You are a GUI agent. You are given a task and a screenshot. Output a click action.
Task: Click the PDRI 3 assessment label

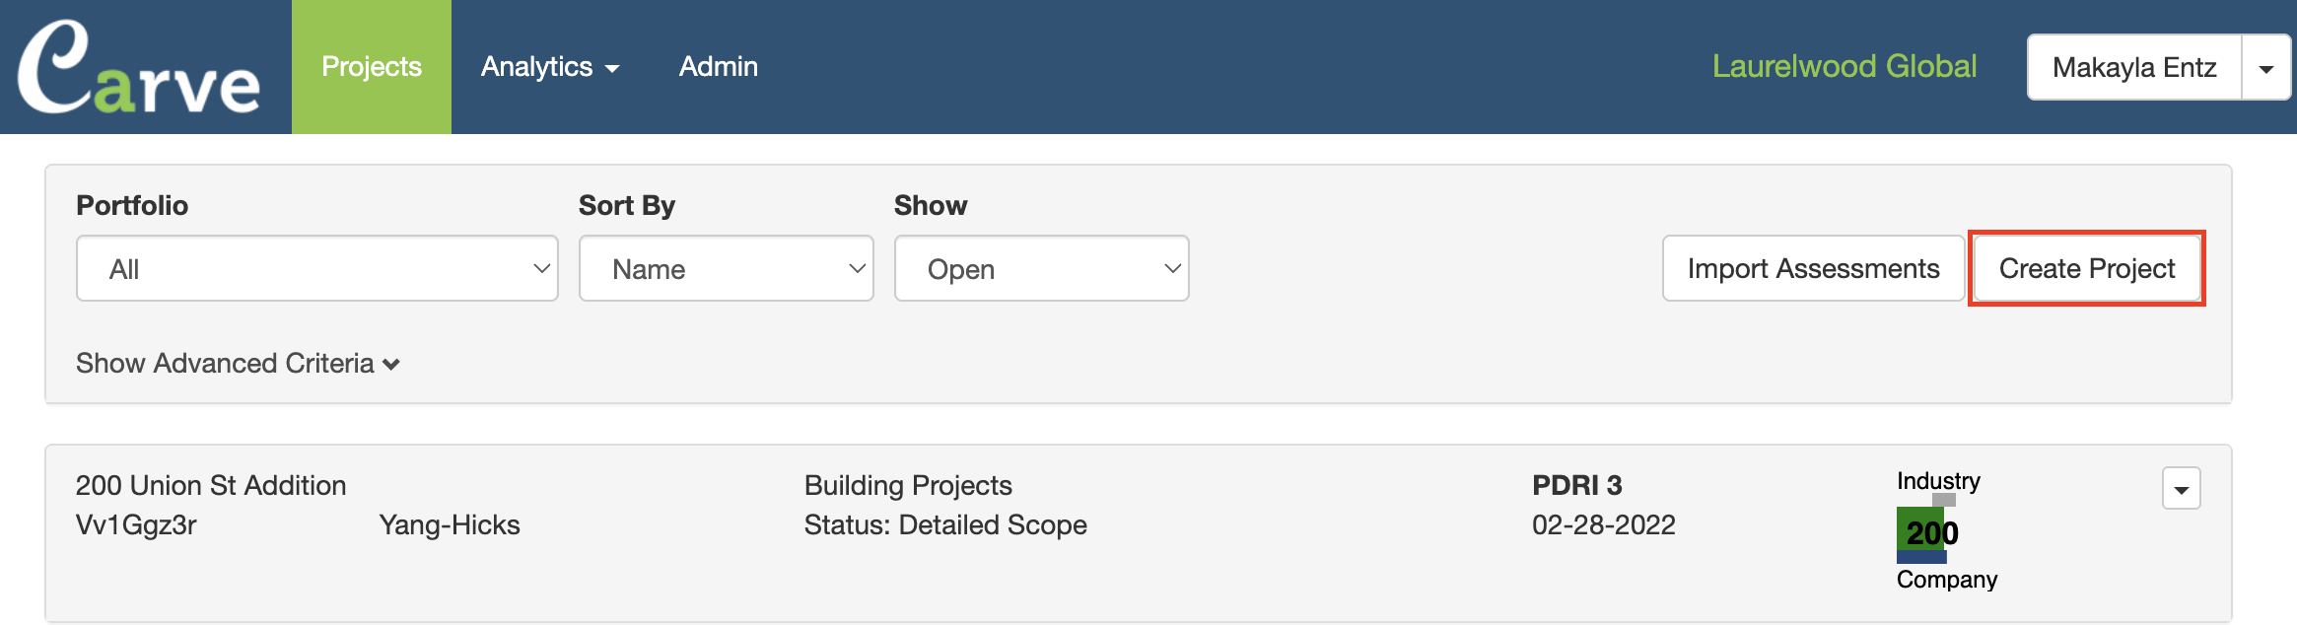[1576, 485]
